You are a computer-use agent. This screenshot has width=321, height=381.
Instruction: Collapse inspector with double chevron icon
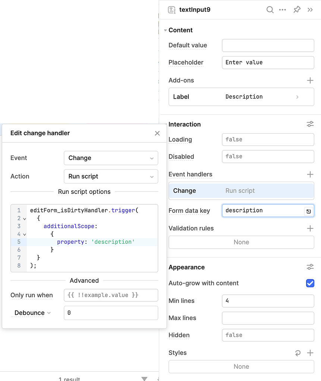(x=310, y=10)
